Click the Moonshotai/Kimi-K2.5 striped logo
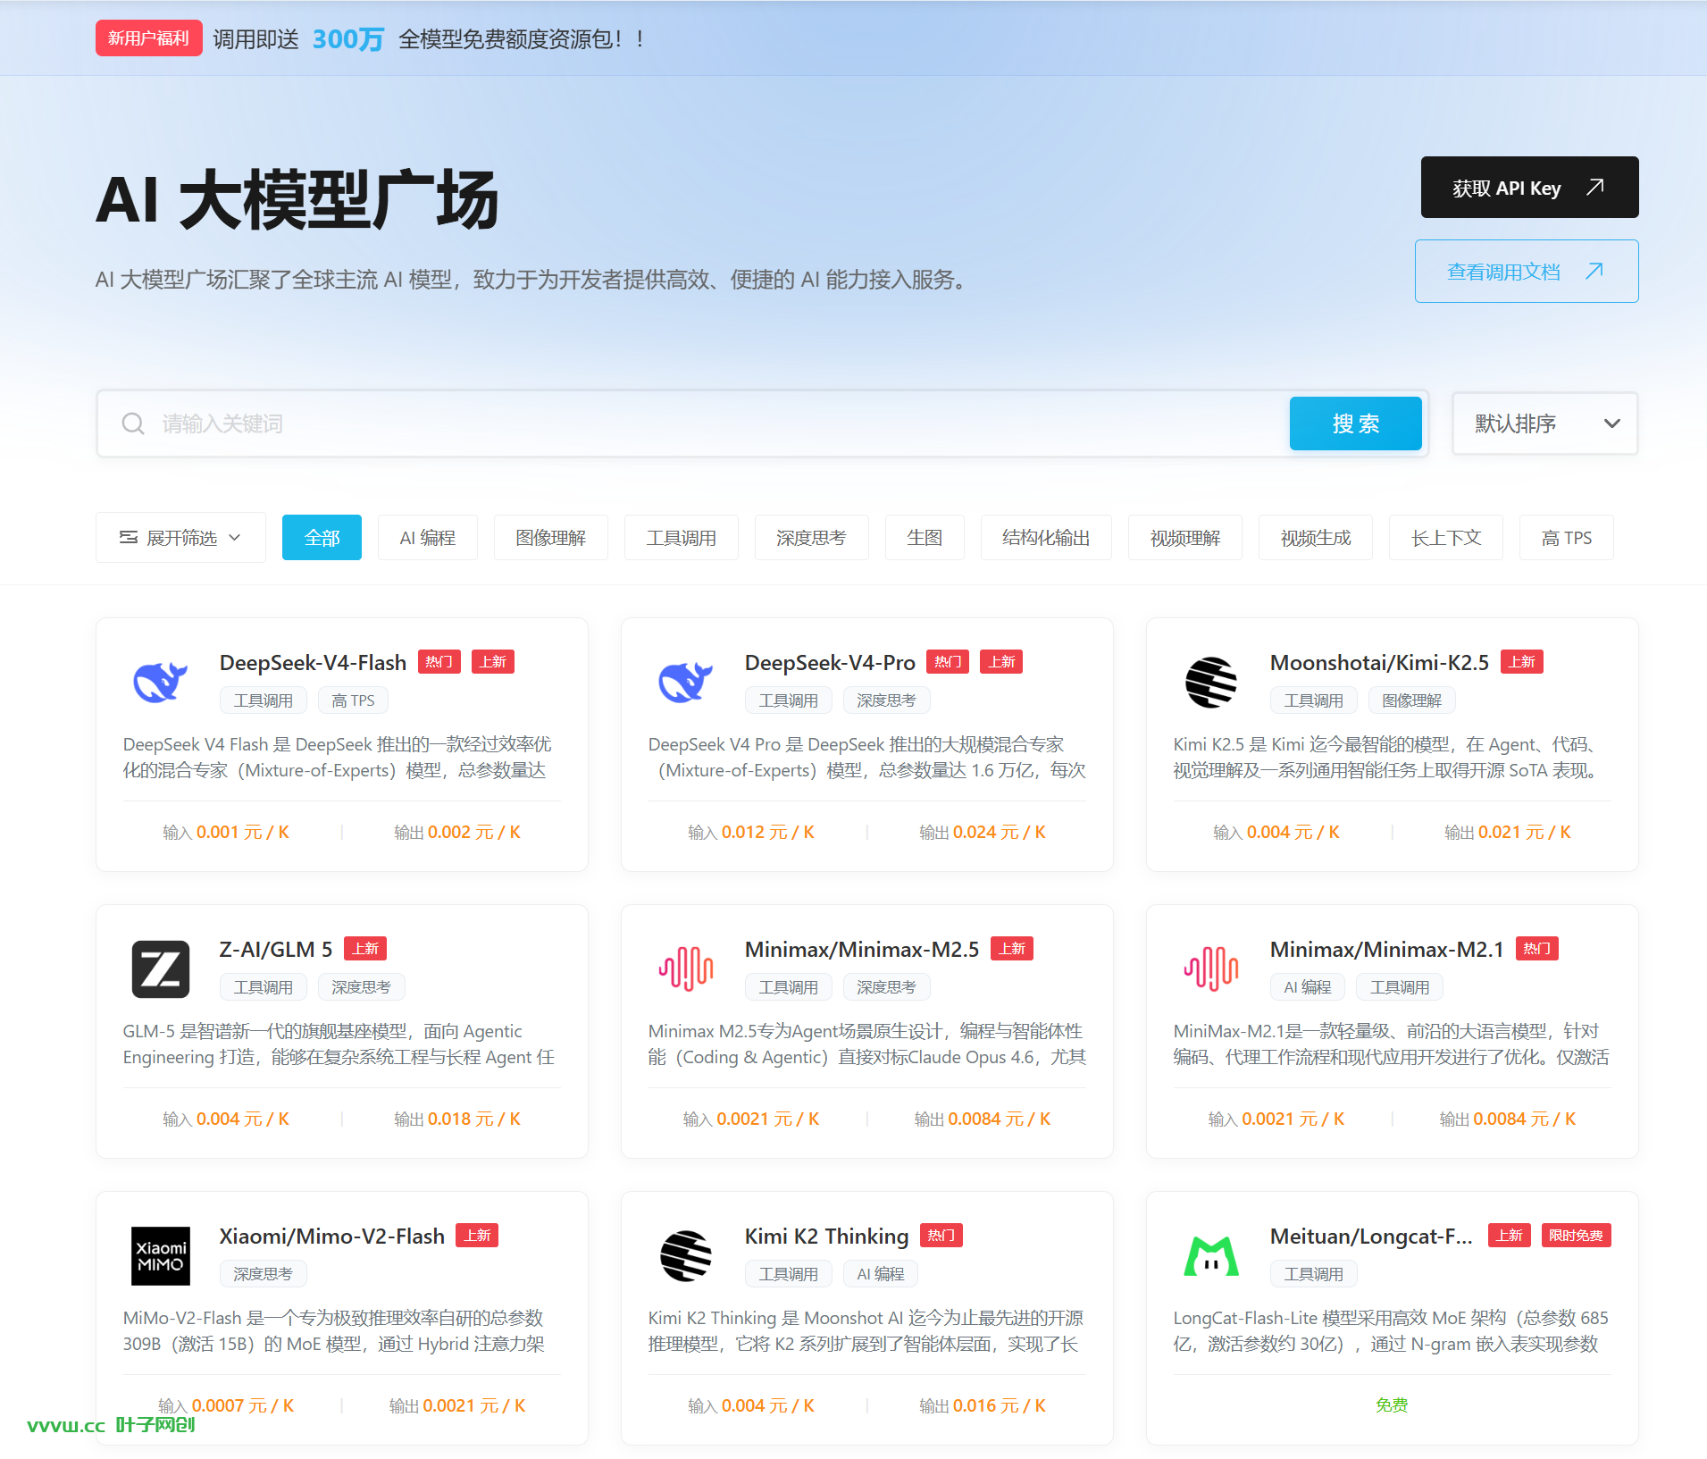The image size is (1707, 1459). 1211,683
